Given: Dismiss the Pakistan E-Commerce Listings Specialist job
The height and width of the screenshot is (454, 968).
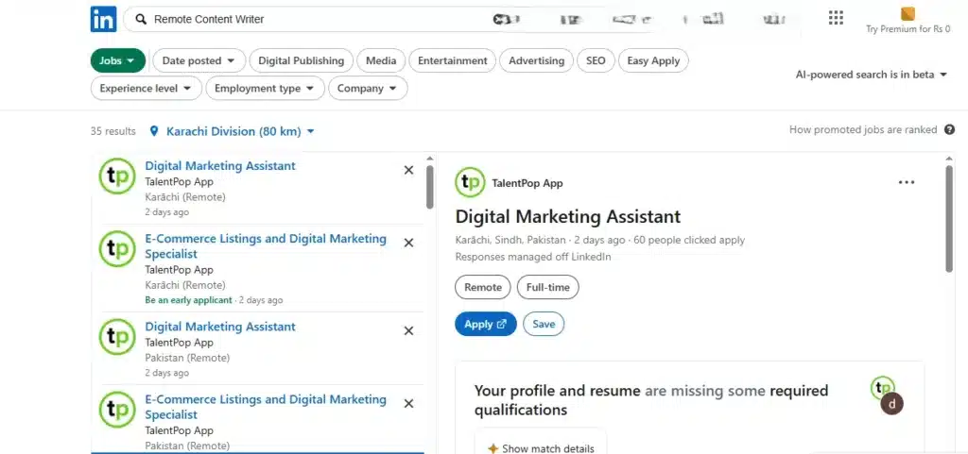Looking at the screenshot, I should click(x=408, y=403).
